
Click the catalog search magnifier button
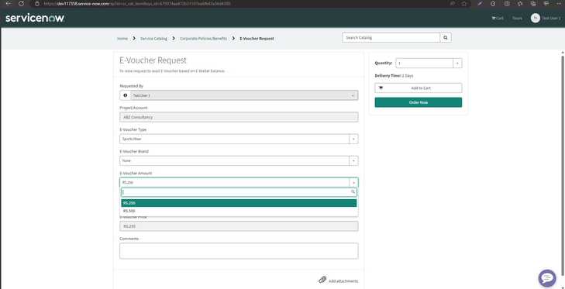click(x=446, y=37)
